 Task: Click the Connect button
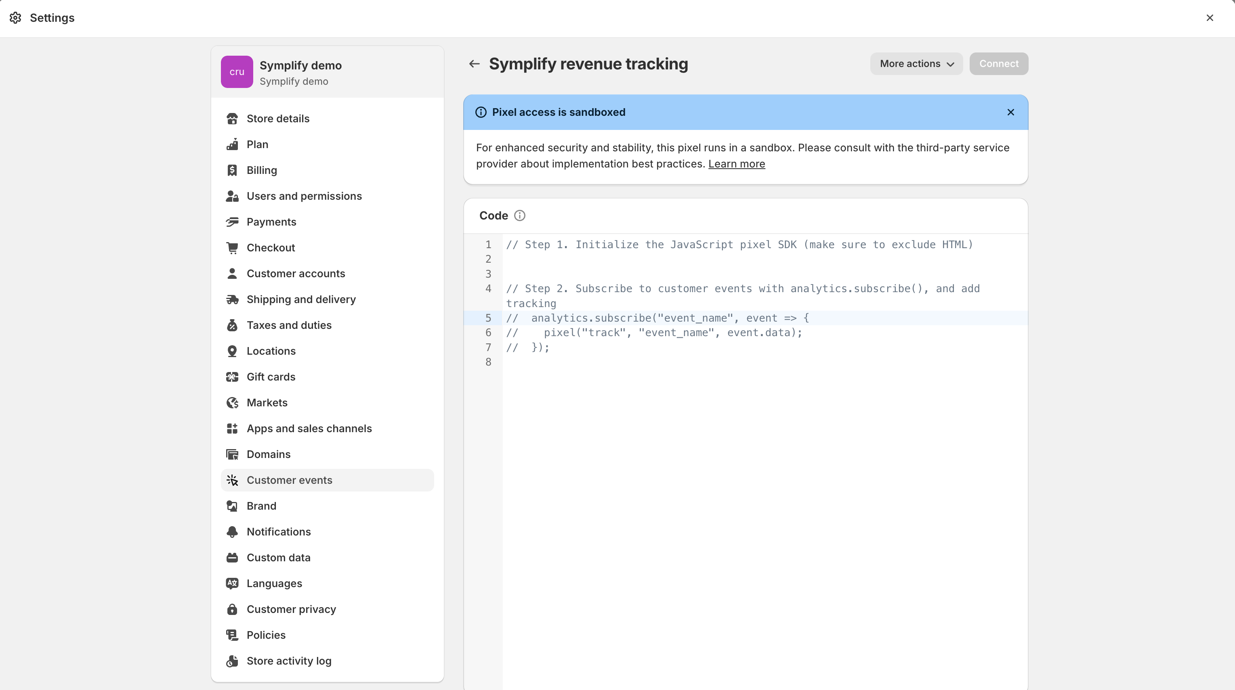(x=999, y=64)
